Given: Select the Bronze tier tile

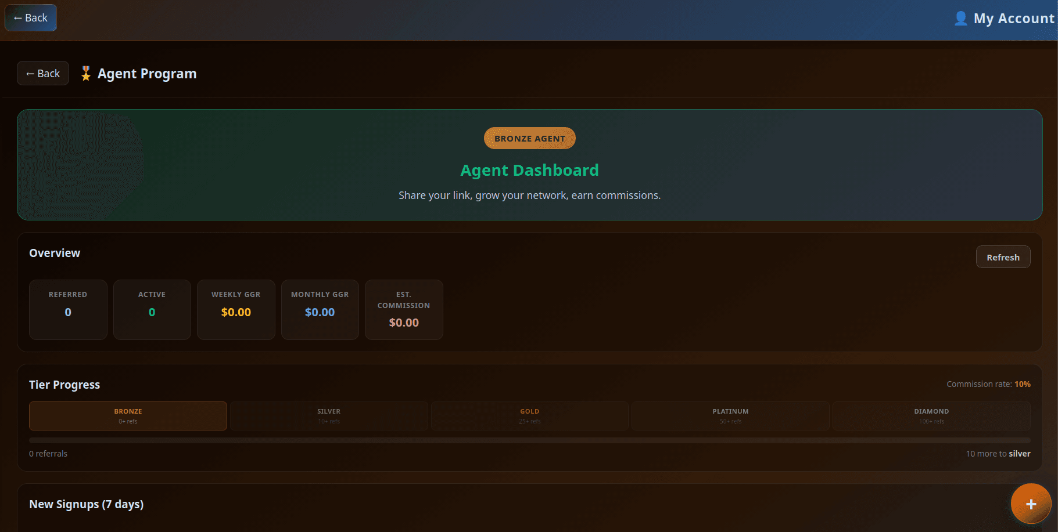Looking at the screenshot, I should pos(128,416).
